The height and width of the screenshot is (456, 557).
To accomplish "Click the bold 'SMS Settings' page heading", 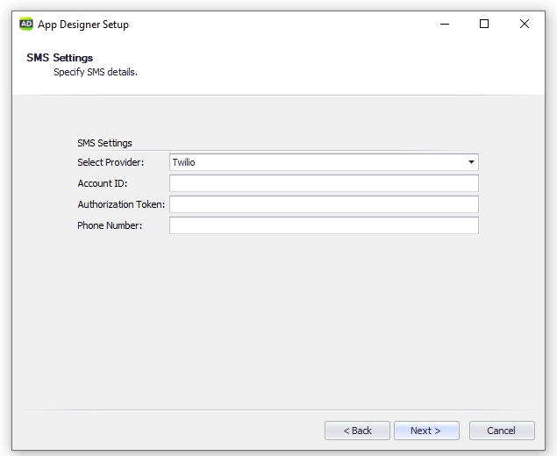I will point(60,58).
